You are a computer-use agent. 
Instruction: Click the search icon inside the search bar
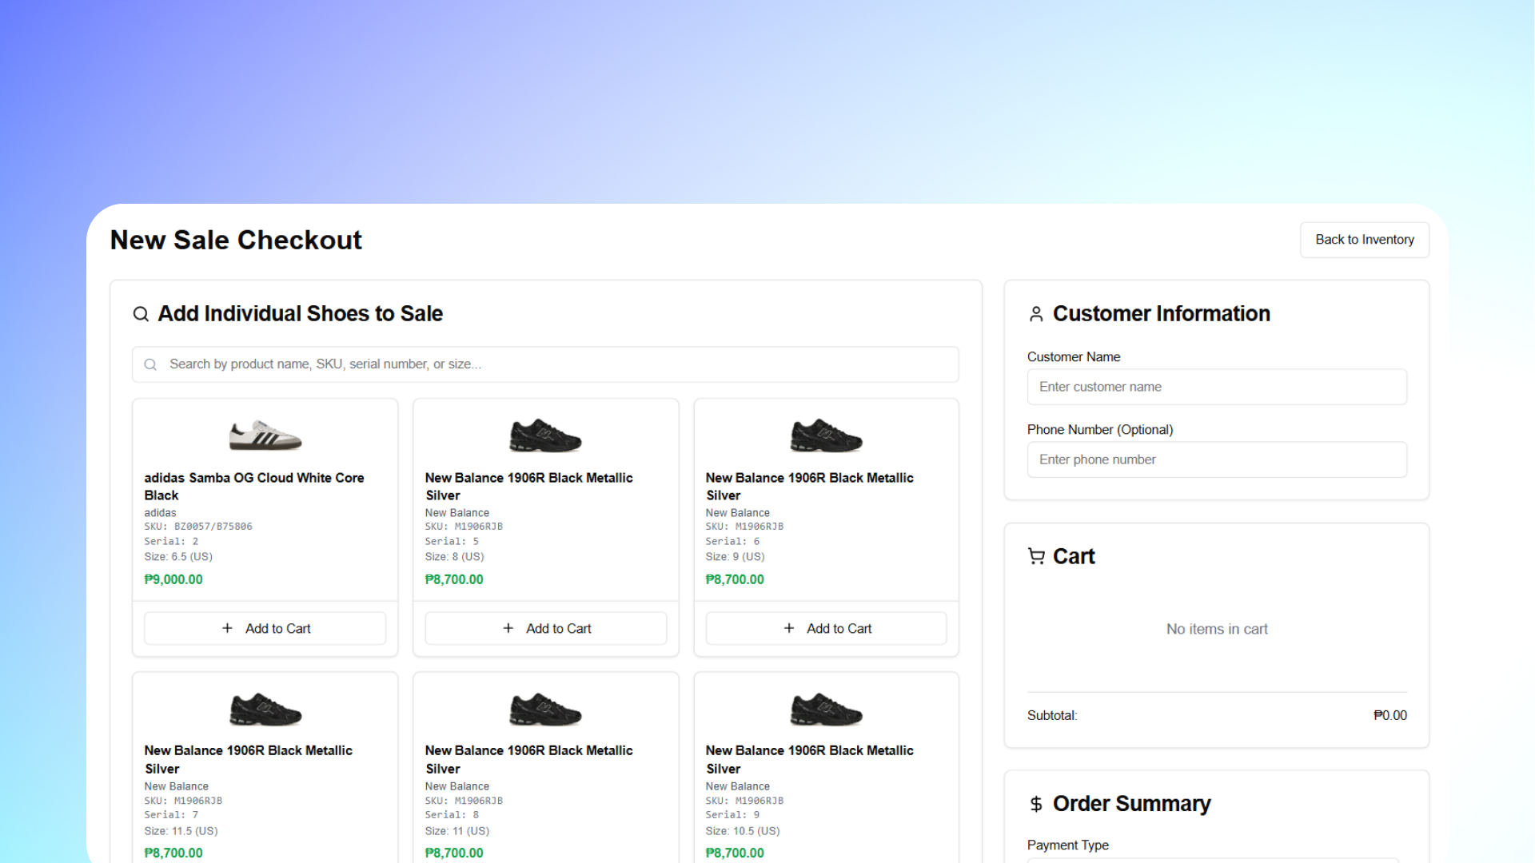[x=150, y=364]
